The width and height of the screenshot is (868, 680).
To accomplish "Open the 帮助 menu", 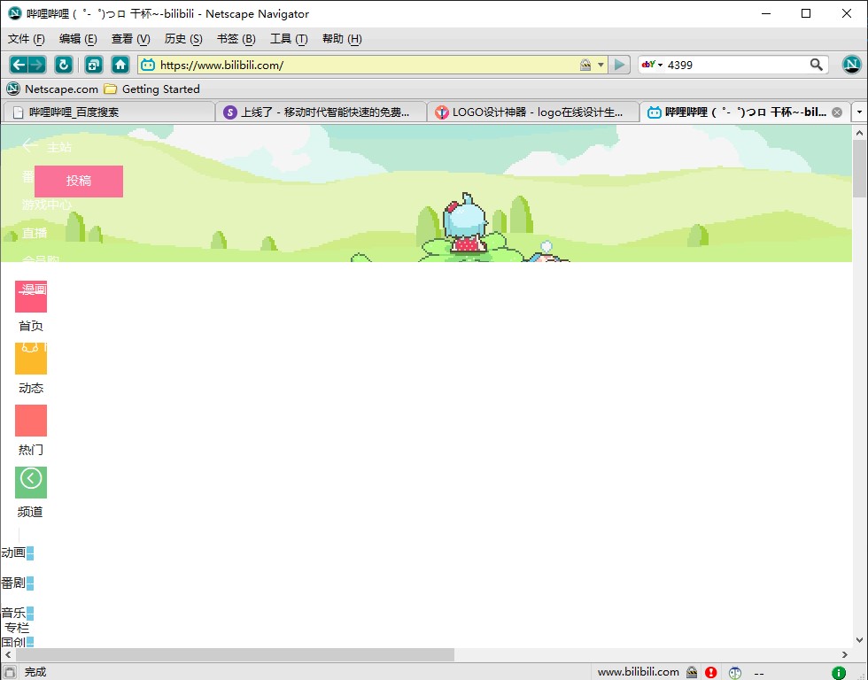I will coord(342,39).
